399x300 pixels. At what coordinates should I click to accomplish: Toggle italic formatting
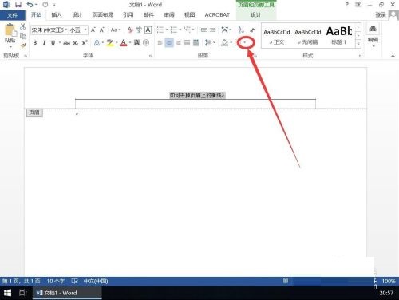tap(44, 43)
